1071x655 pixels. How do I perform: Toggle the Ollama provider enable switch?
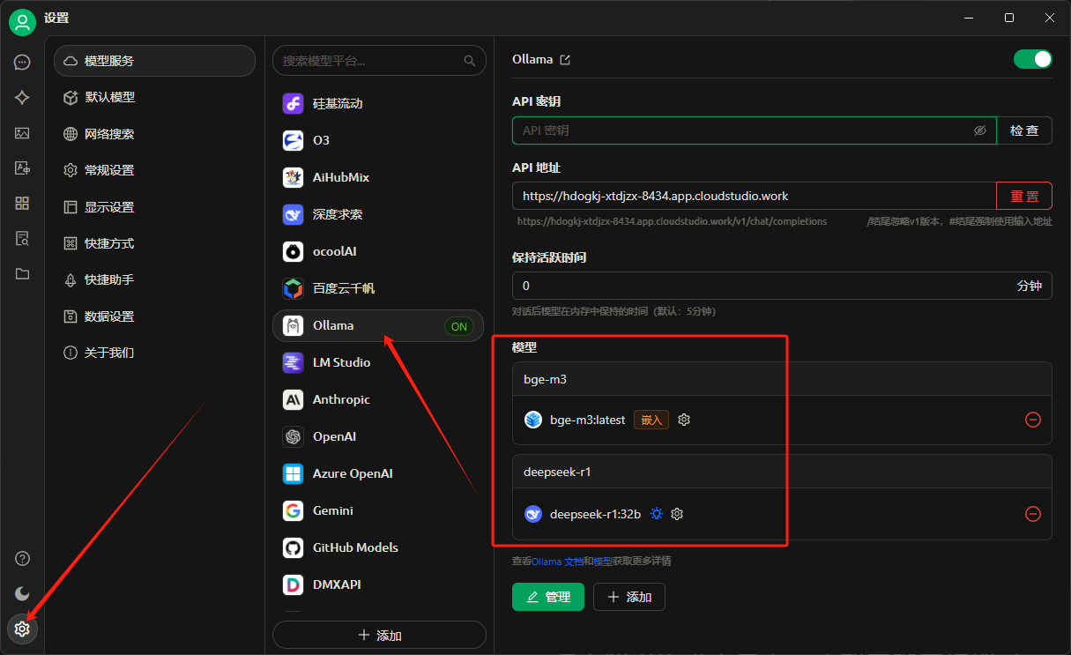(1033, 59)
